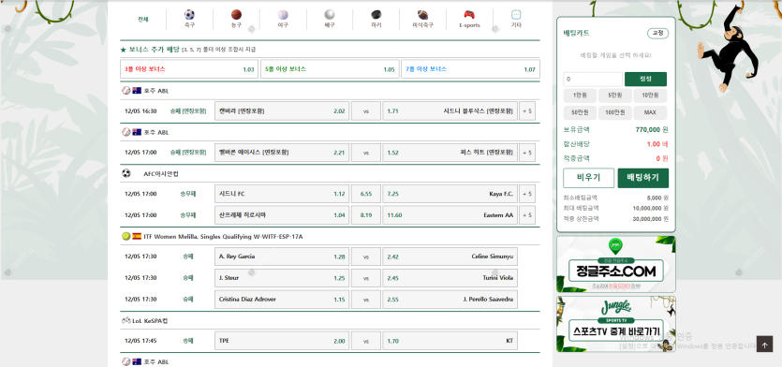The image size is (782, 367).
Task: Pick TPE at odds 2.00
Action: point(282,341)
